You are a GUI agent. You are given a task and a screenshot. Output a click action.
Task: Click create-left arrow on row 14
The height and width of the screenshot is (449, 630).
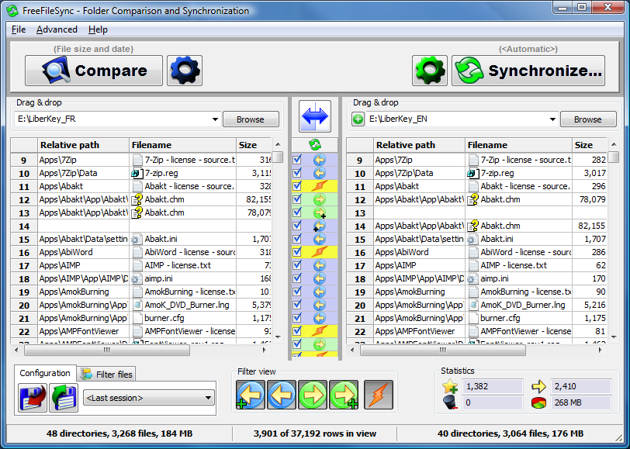click(320, 226)
